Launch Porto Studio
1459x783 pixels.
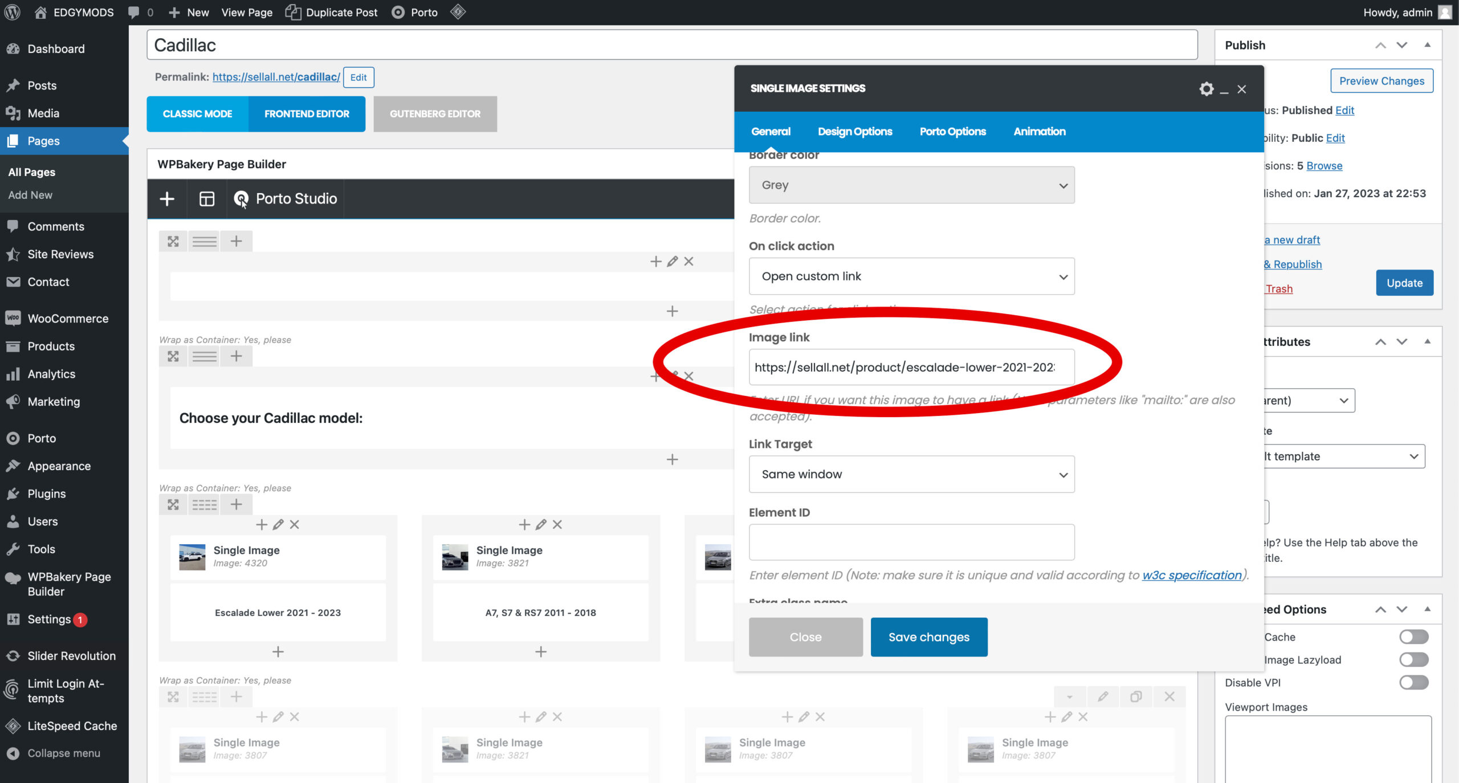[x=286, y=199]
